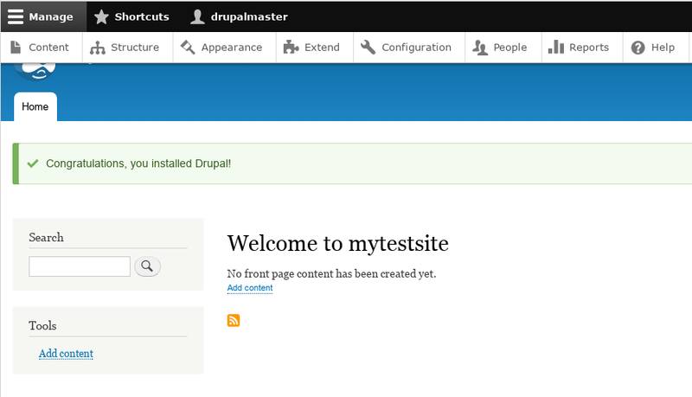
Task: Click the magnifier search submit button
Action: [x=147, y=266]
